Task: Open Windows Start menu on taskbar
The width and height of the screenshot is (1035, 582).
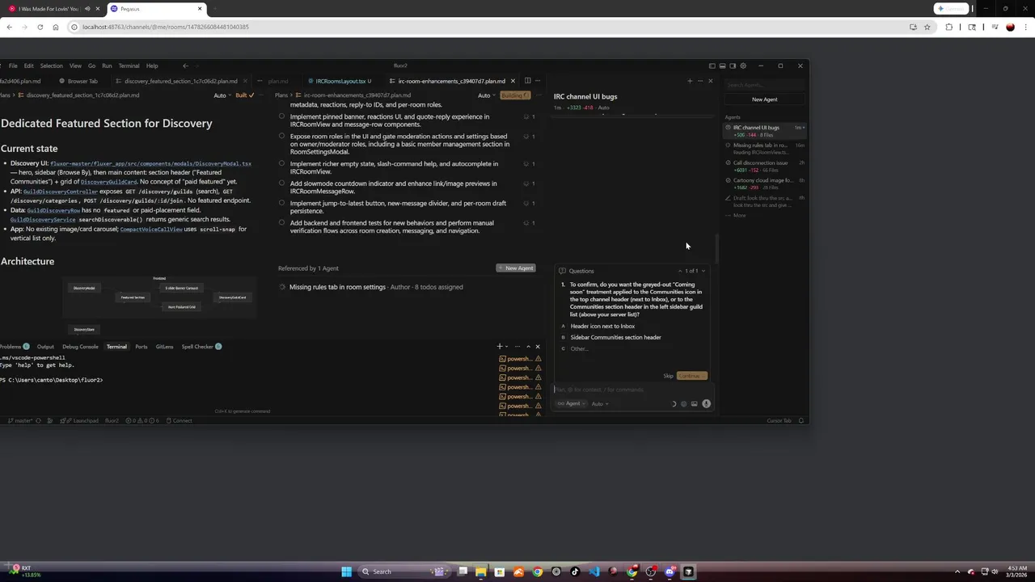Action: (x=346, y=571)
